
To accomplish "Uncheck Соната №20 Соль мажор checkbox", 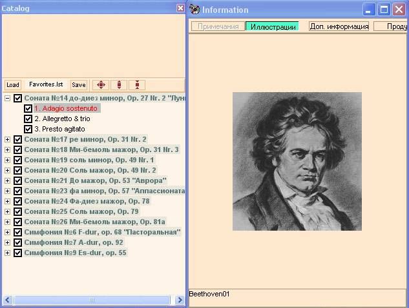I will pos(17,170).
